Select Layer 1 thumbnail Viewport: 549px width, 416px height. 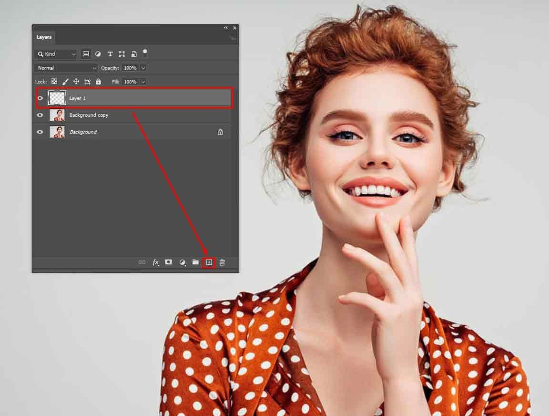57,98
